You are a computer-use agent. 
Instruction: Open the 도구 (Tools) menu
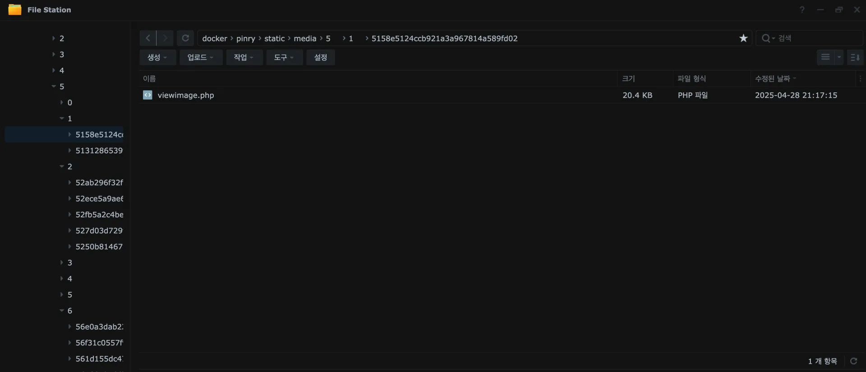click(284, 57)
